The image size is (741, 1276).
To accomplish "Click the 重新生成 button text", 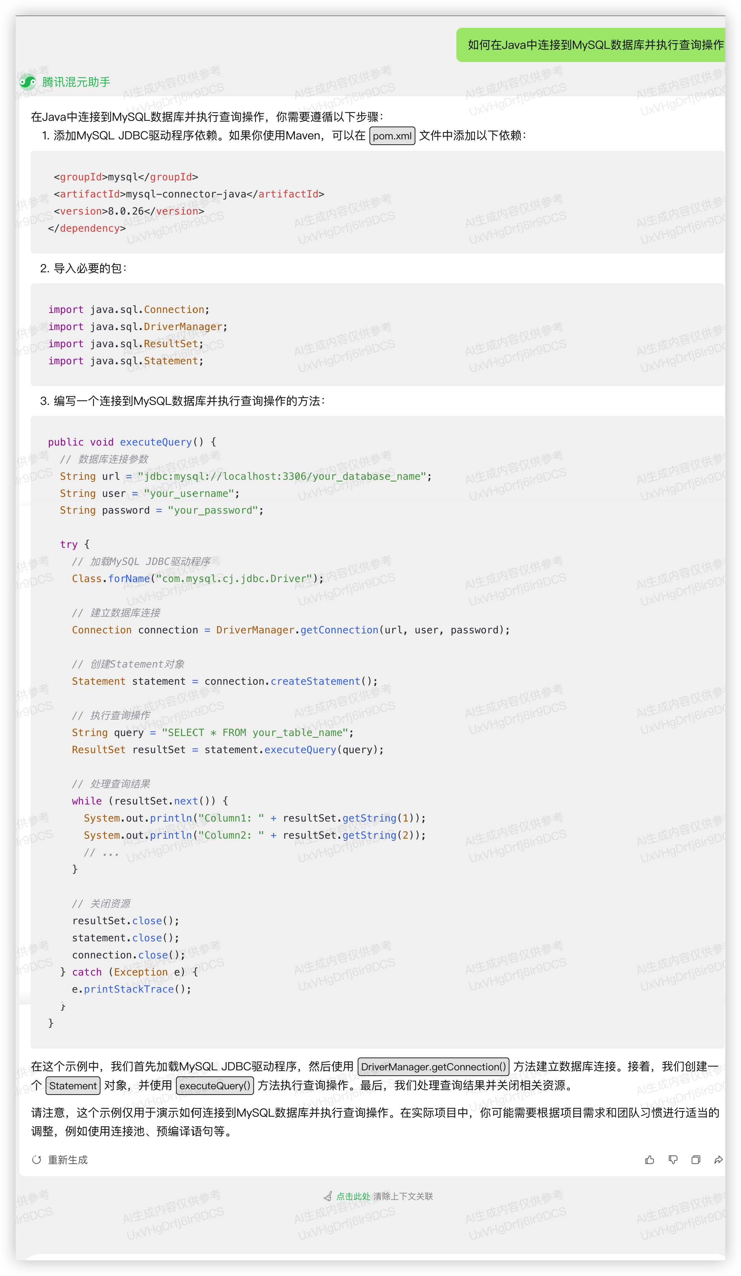I will point(68,1159).
